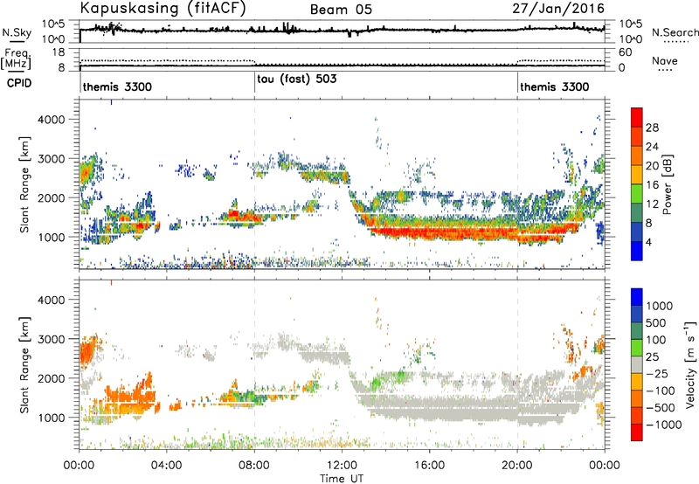Click the 28 tick on power scale
699x484 pixels.
point(652,128)
